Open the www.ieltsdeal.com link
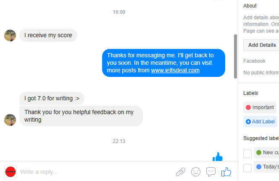 click(175, 71)
